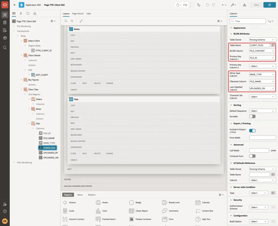
Task: Open the Last Updated Column dropdown
Action: pos(263,88)
